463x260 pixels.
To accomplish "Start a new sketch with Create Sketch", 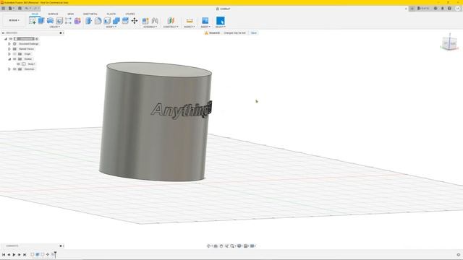I will (x=32, y=21).
